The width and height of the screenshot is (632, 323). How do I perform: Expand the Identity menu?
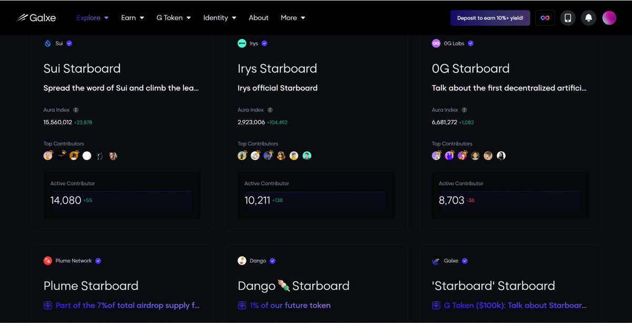tap(220, 17)
